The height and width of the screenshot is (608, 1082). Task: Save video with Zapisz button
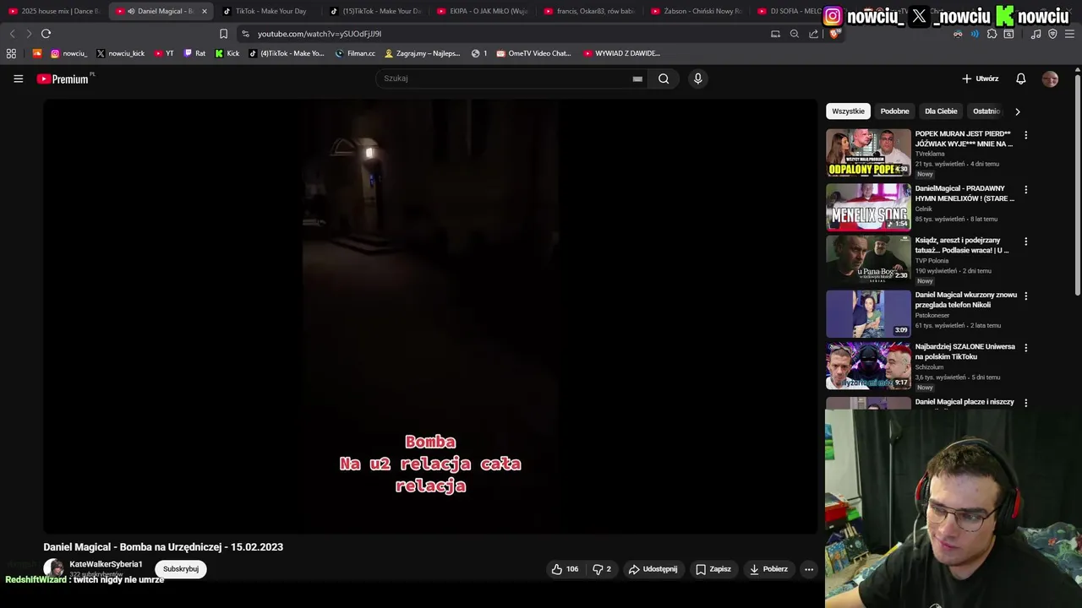point(713,569)
